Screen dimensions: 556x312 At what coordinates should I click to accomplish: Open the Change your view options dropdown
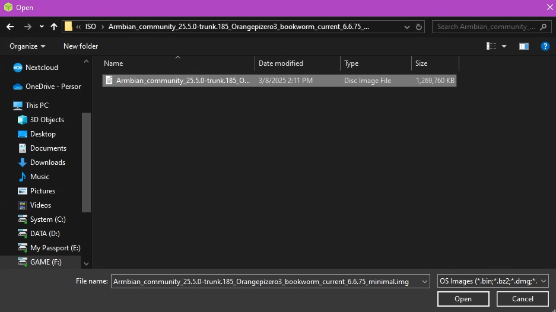click(x=504, y=46)
